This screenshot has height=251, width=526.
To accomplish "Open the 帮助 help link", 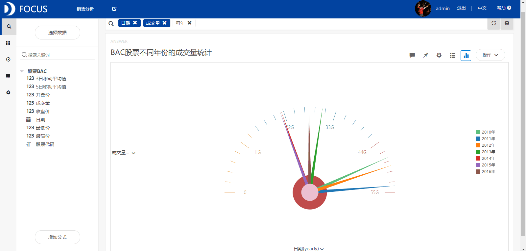I will 501,8.
